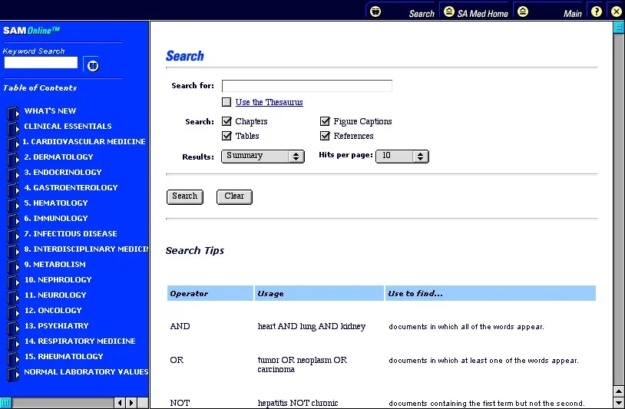Image resolution: width=625 pixels, height=409 pixels.
Task: Click the Search button
Action: pyautogui.click(x=185, y=196)
